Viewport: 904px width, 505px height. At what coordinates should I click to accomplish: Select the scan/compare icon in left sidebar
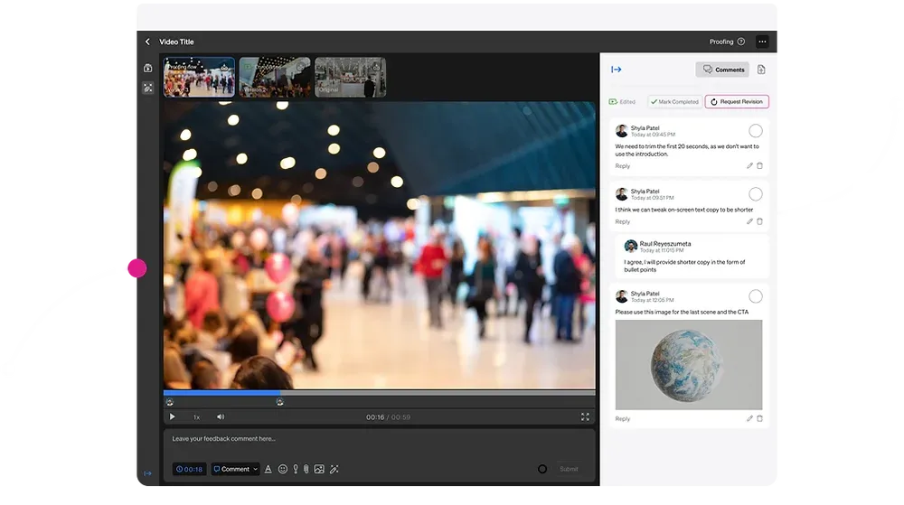(x=148, y=88)
